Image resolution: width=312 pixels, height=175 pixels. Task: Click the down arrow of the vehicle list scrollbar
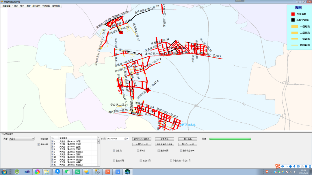coord(99,165)
